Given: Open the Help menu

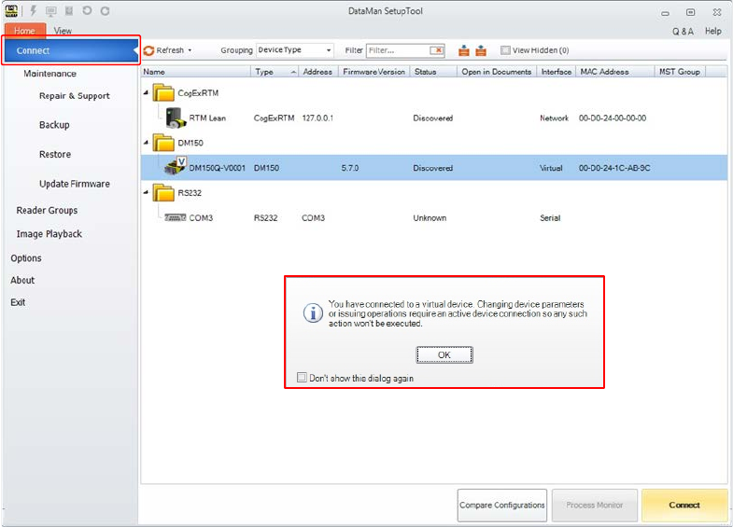Looking at the screenshot, I should tap(712, 32).
